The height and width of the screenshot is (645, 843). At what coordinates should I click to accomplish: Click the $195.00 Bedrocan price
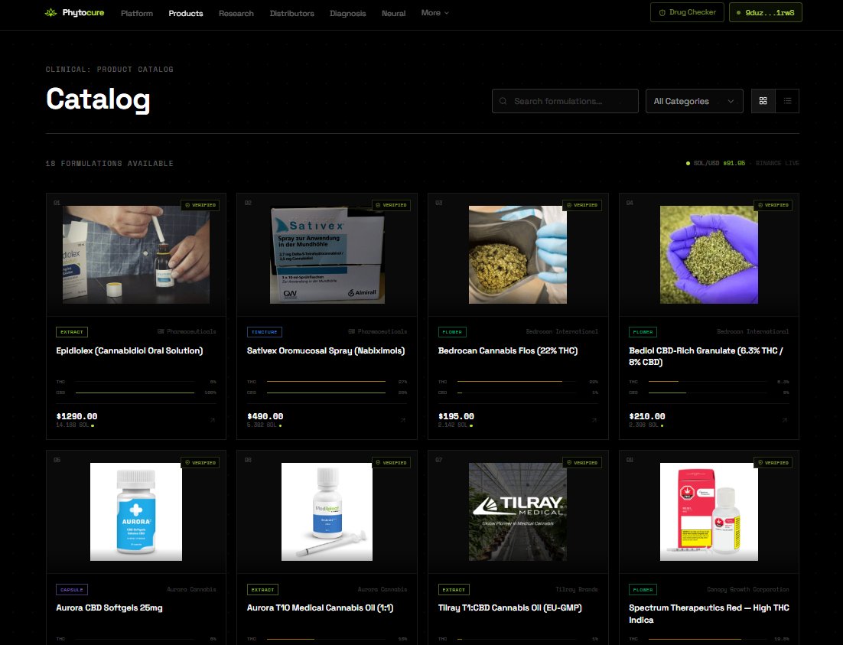456,416
